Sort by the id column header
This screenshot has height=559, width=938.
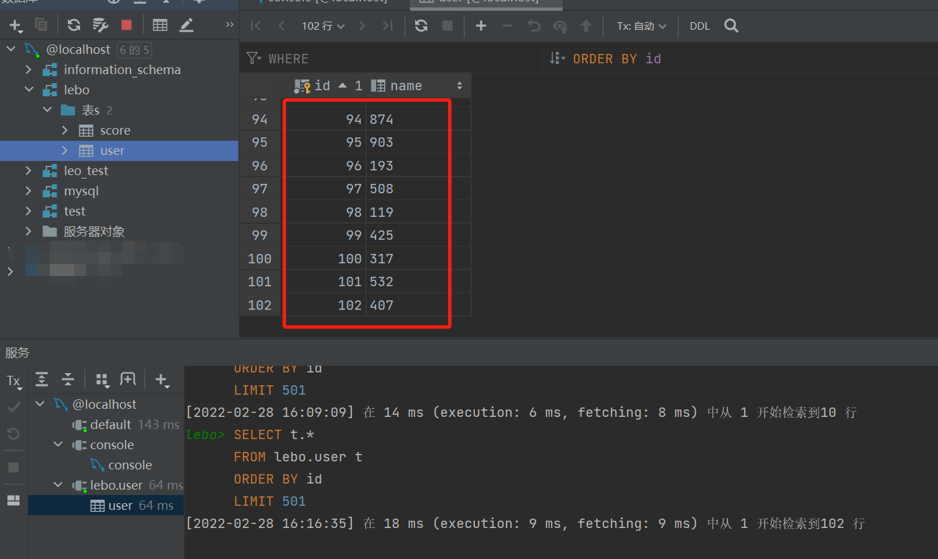[323, 86]
